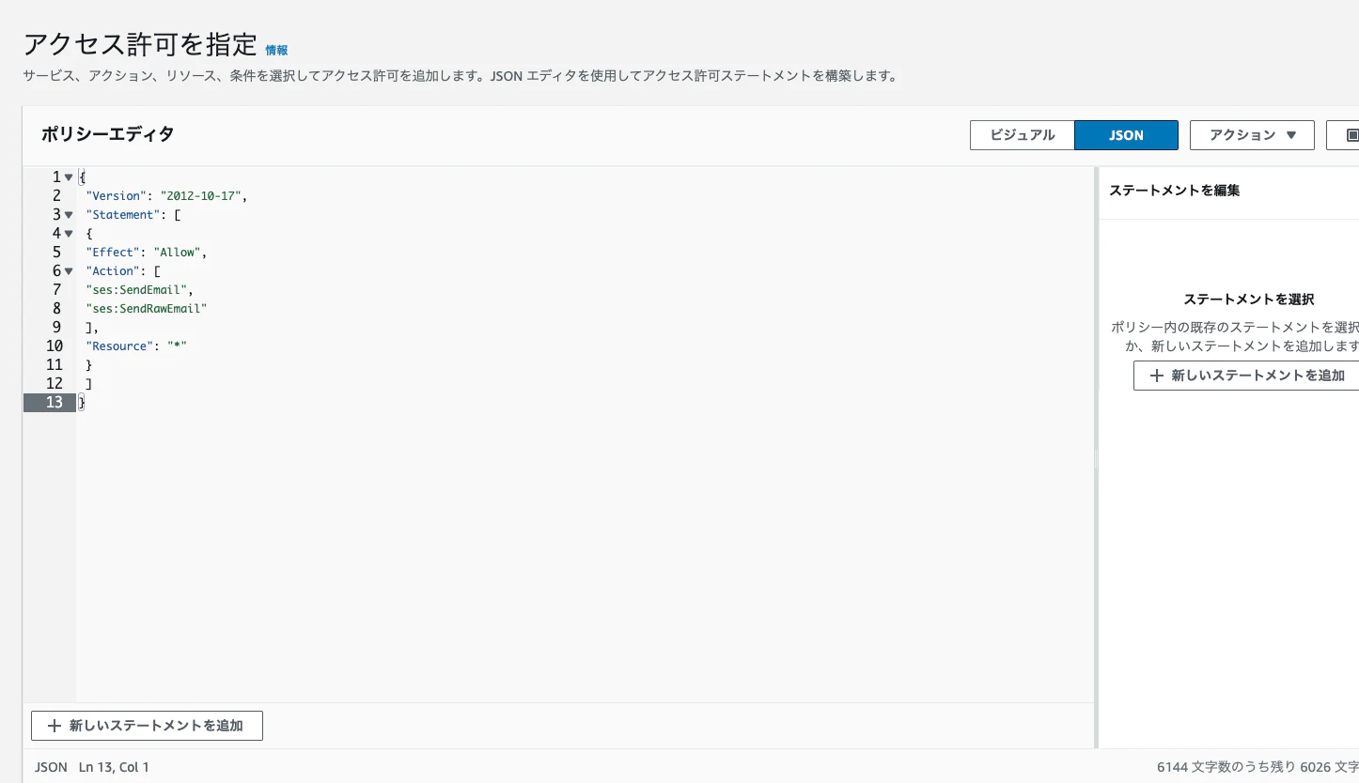The height and width of the screenshot is (783, 1359).
Task: Select the JSON editor tab
Action: click(x=1126, y=135)
